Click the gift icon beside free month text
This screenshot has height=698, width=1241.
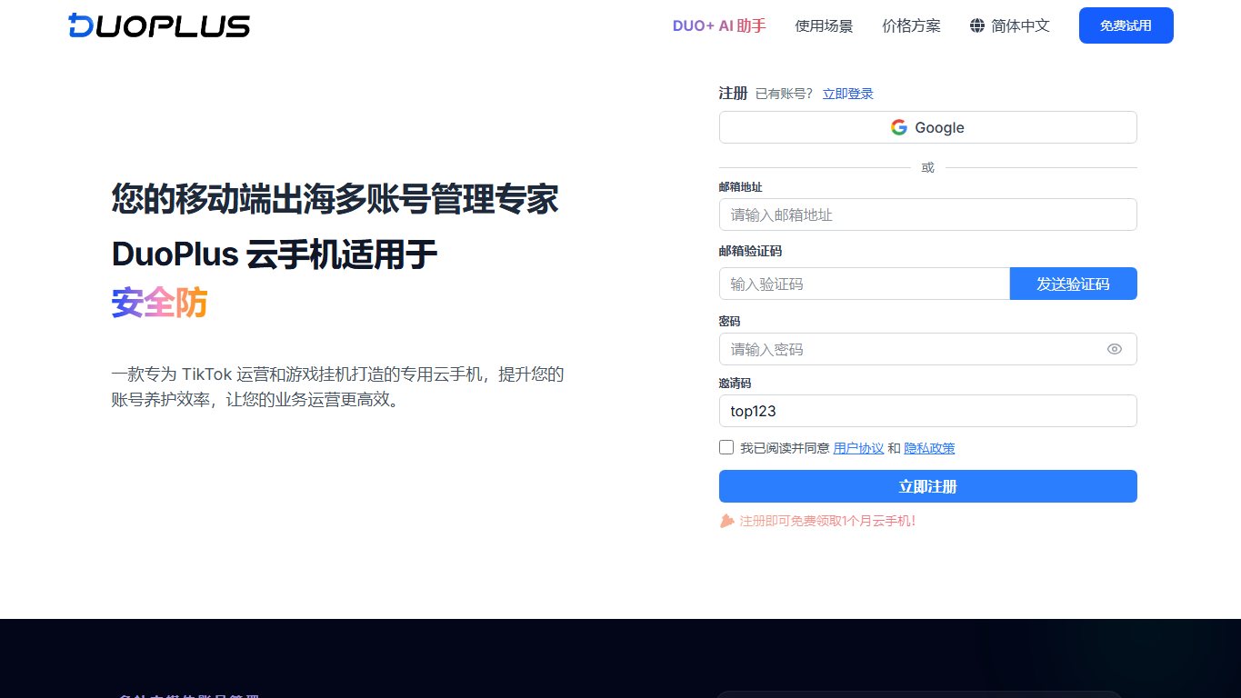[x=726, y=521]
